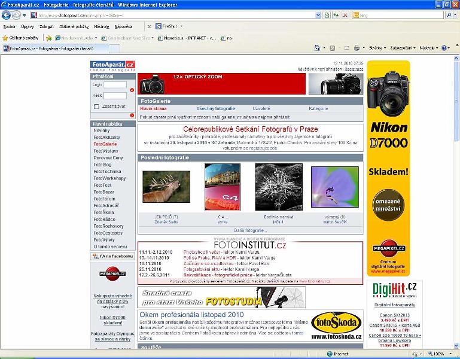The height and width of the screenshot is (359, 460).
Task: Open the Oblíbené položky menu
Action: (74, 27)
